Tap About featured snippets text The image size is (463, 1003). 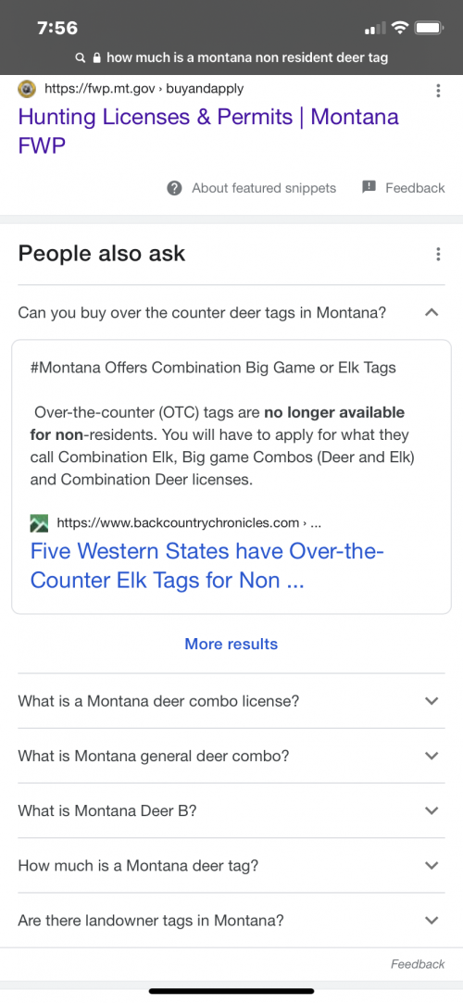pyautogui.click(x=264, y=188)
